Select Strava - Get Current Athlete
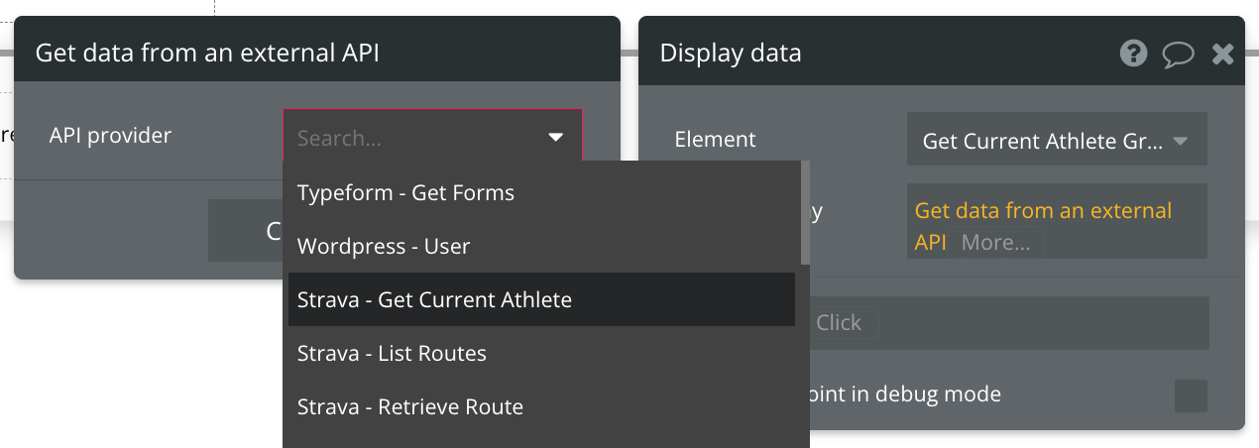The image size is (1259, 448). pos(434,300)
